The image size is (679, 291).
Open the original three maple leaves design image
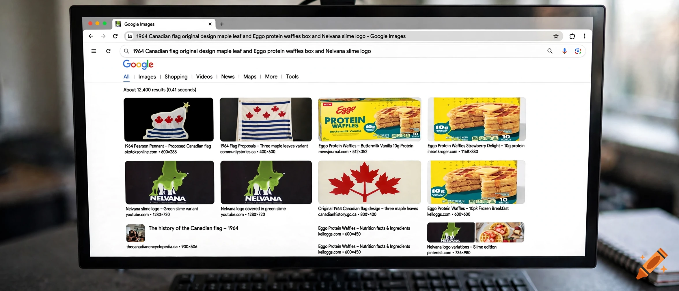pos(370,182)
